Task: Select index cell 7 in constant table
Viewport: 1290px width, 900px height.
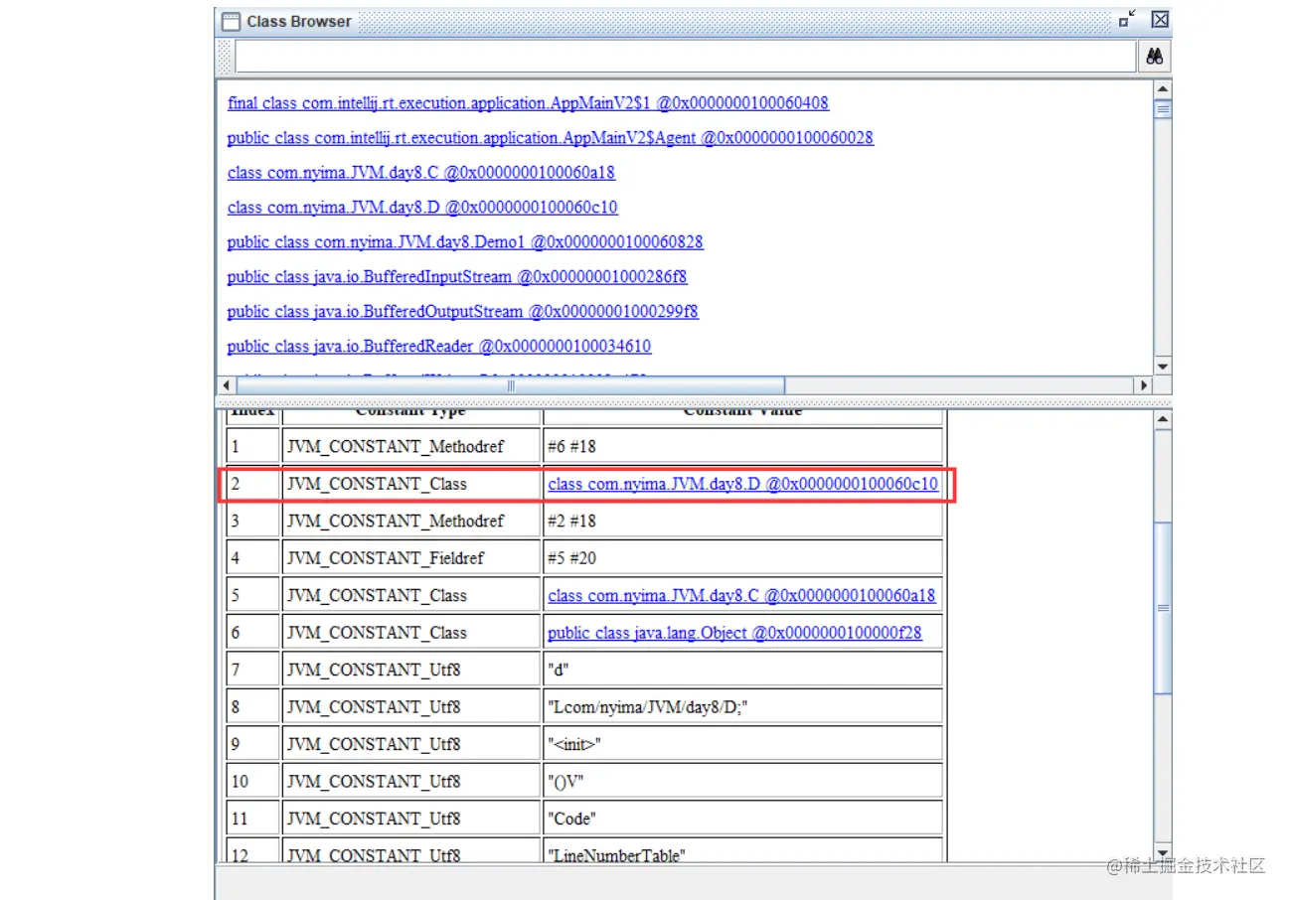Action: pyautogui.click(x=252, y=670)
